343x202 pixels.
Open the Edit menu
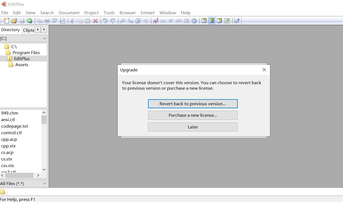pos(17,13)
